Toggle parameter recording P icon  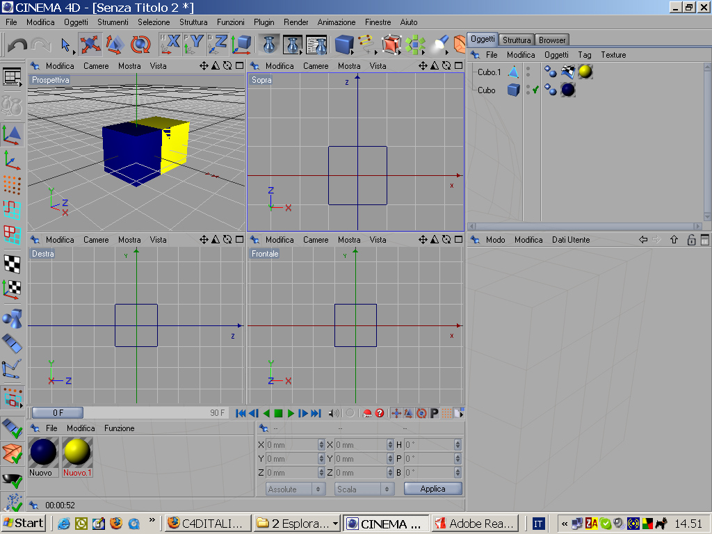(434, 413)
